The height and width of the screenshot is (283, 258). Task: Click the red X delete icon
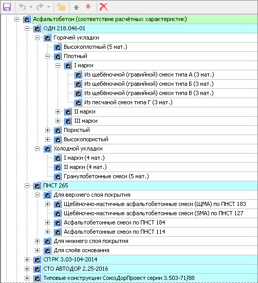point(103,7)
